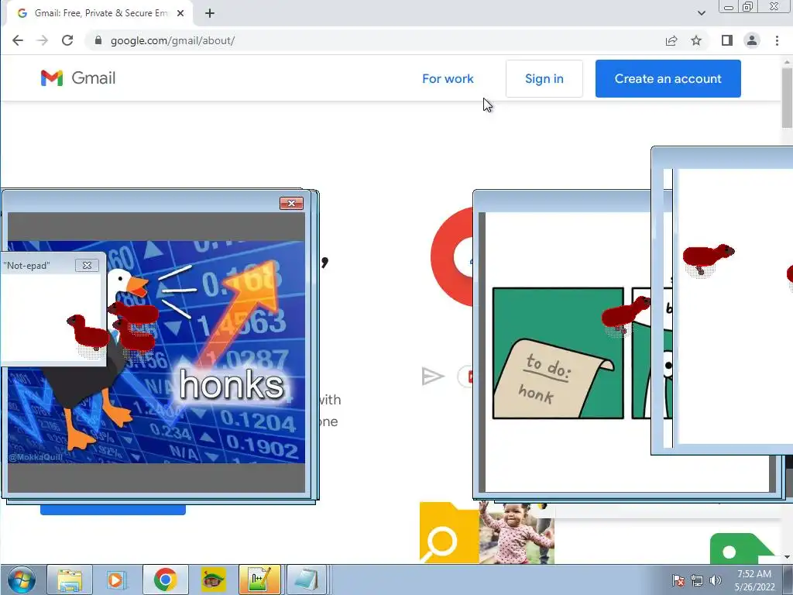Click the page vertical scrollbar thumb
The height and width of the screenshot is (595, 793).
pos(787,97)
